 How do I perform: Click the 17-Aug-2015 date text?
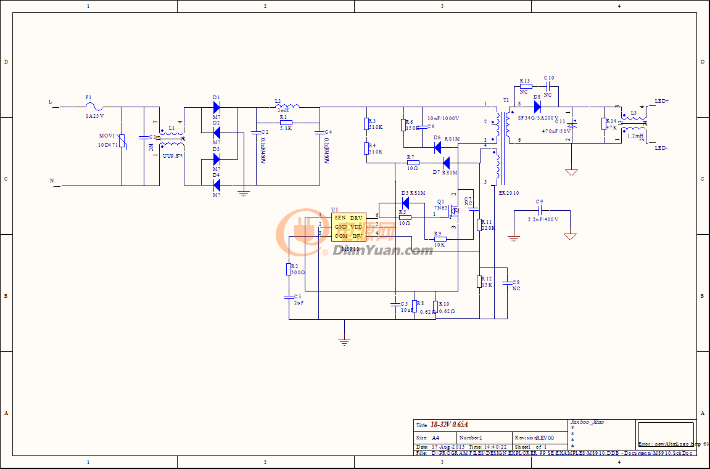(x=448, y=447)
